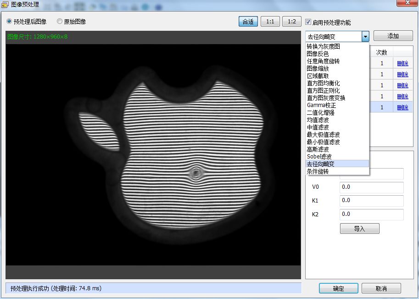Choose 中值滤波 from the list

tap(337, 127)
